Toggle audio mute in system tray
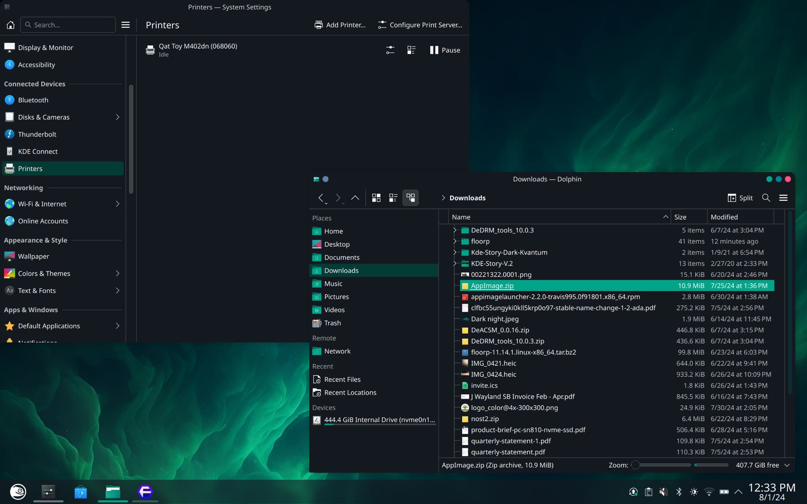Viewport: 807px width, 504px height. click(663, 491)
